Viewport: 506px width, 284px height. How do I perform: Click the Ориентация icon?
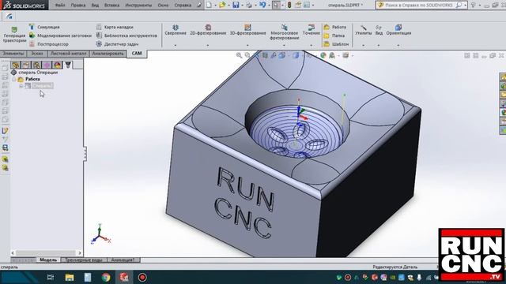398,28
